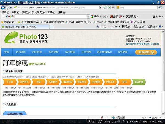Open the 我的最愛 star favorites panel
The width and height of the screenshot is (165, 124).
[7, 22]
